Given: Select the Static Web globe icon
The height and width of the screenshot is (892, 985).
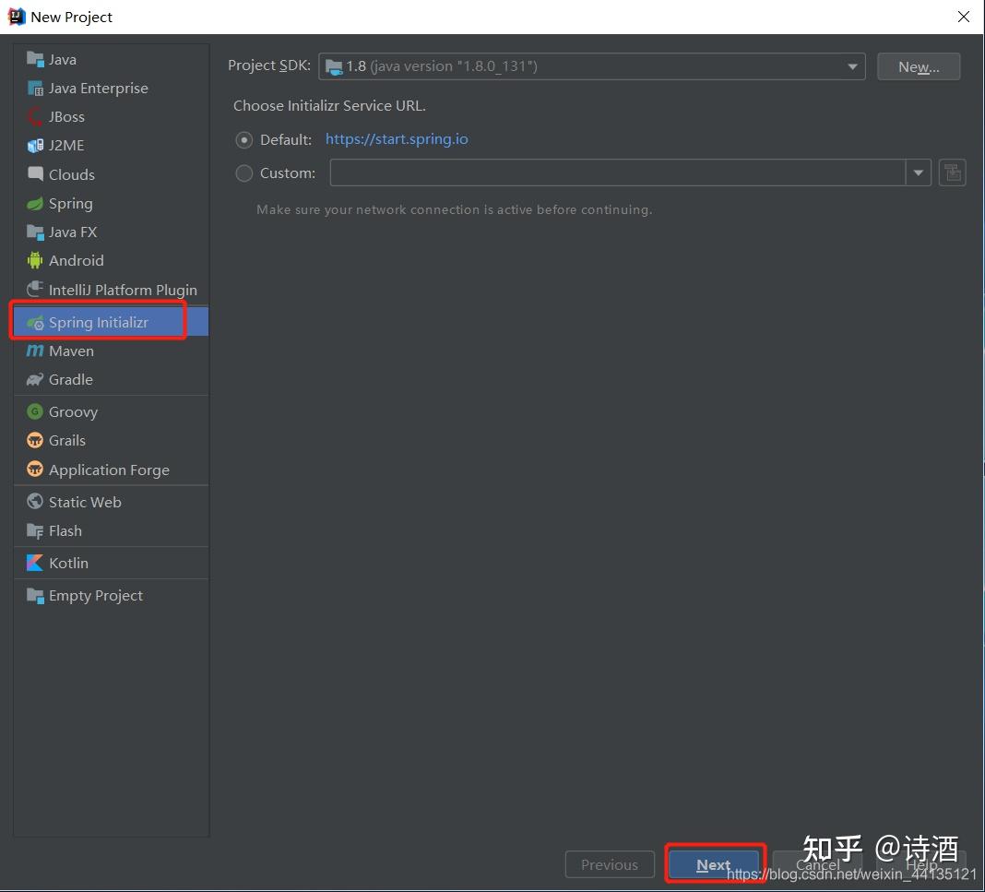Looking at the screenshot, I should (35, 502).
